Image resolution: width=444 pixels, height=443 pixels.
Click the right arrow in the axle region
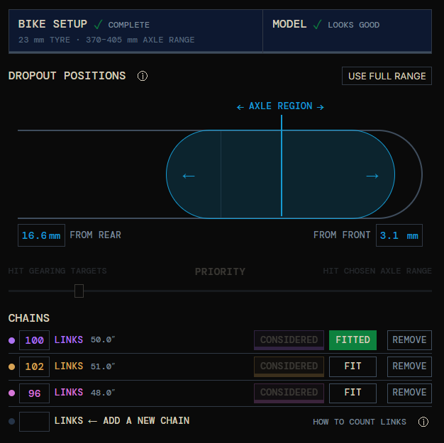coord(372,176)
